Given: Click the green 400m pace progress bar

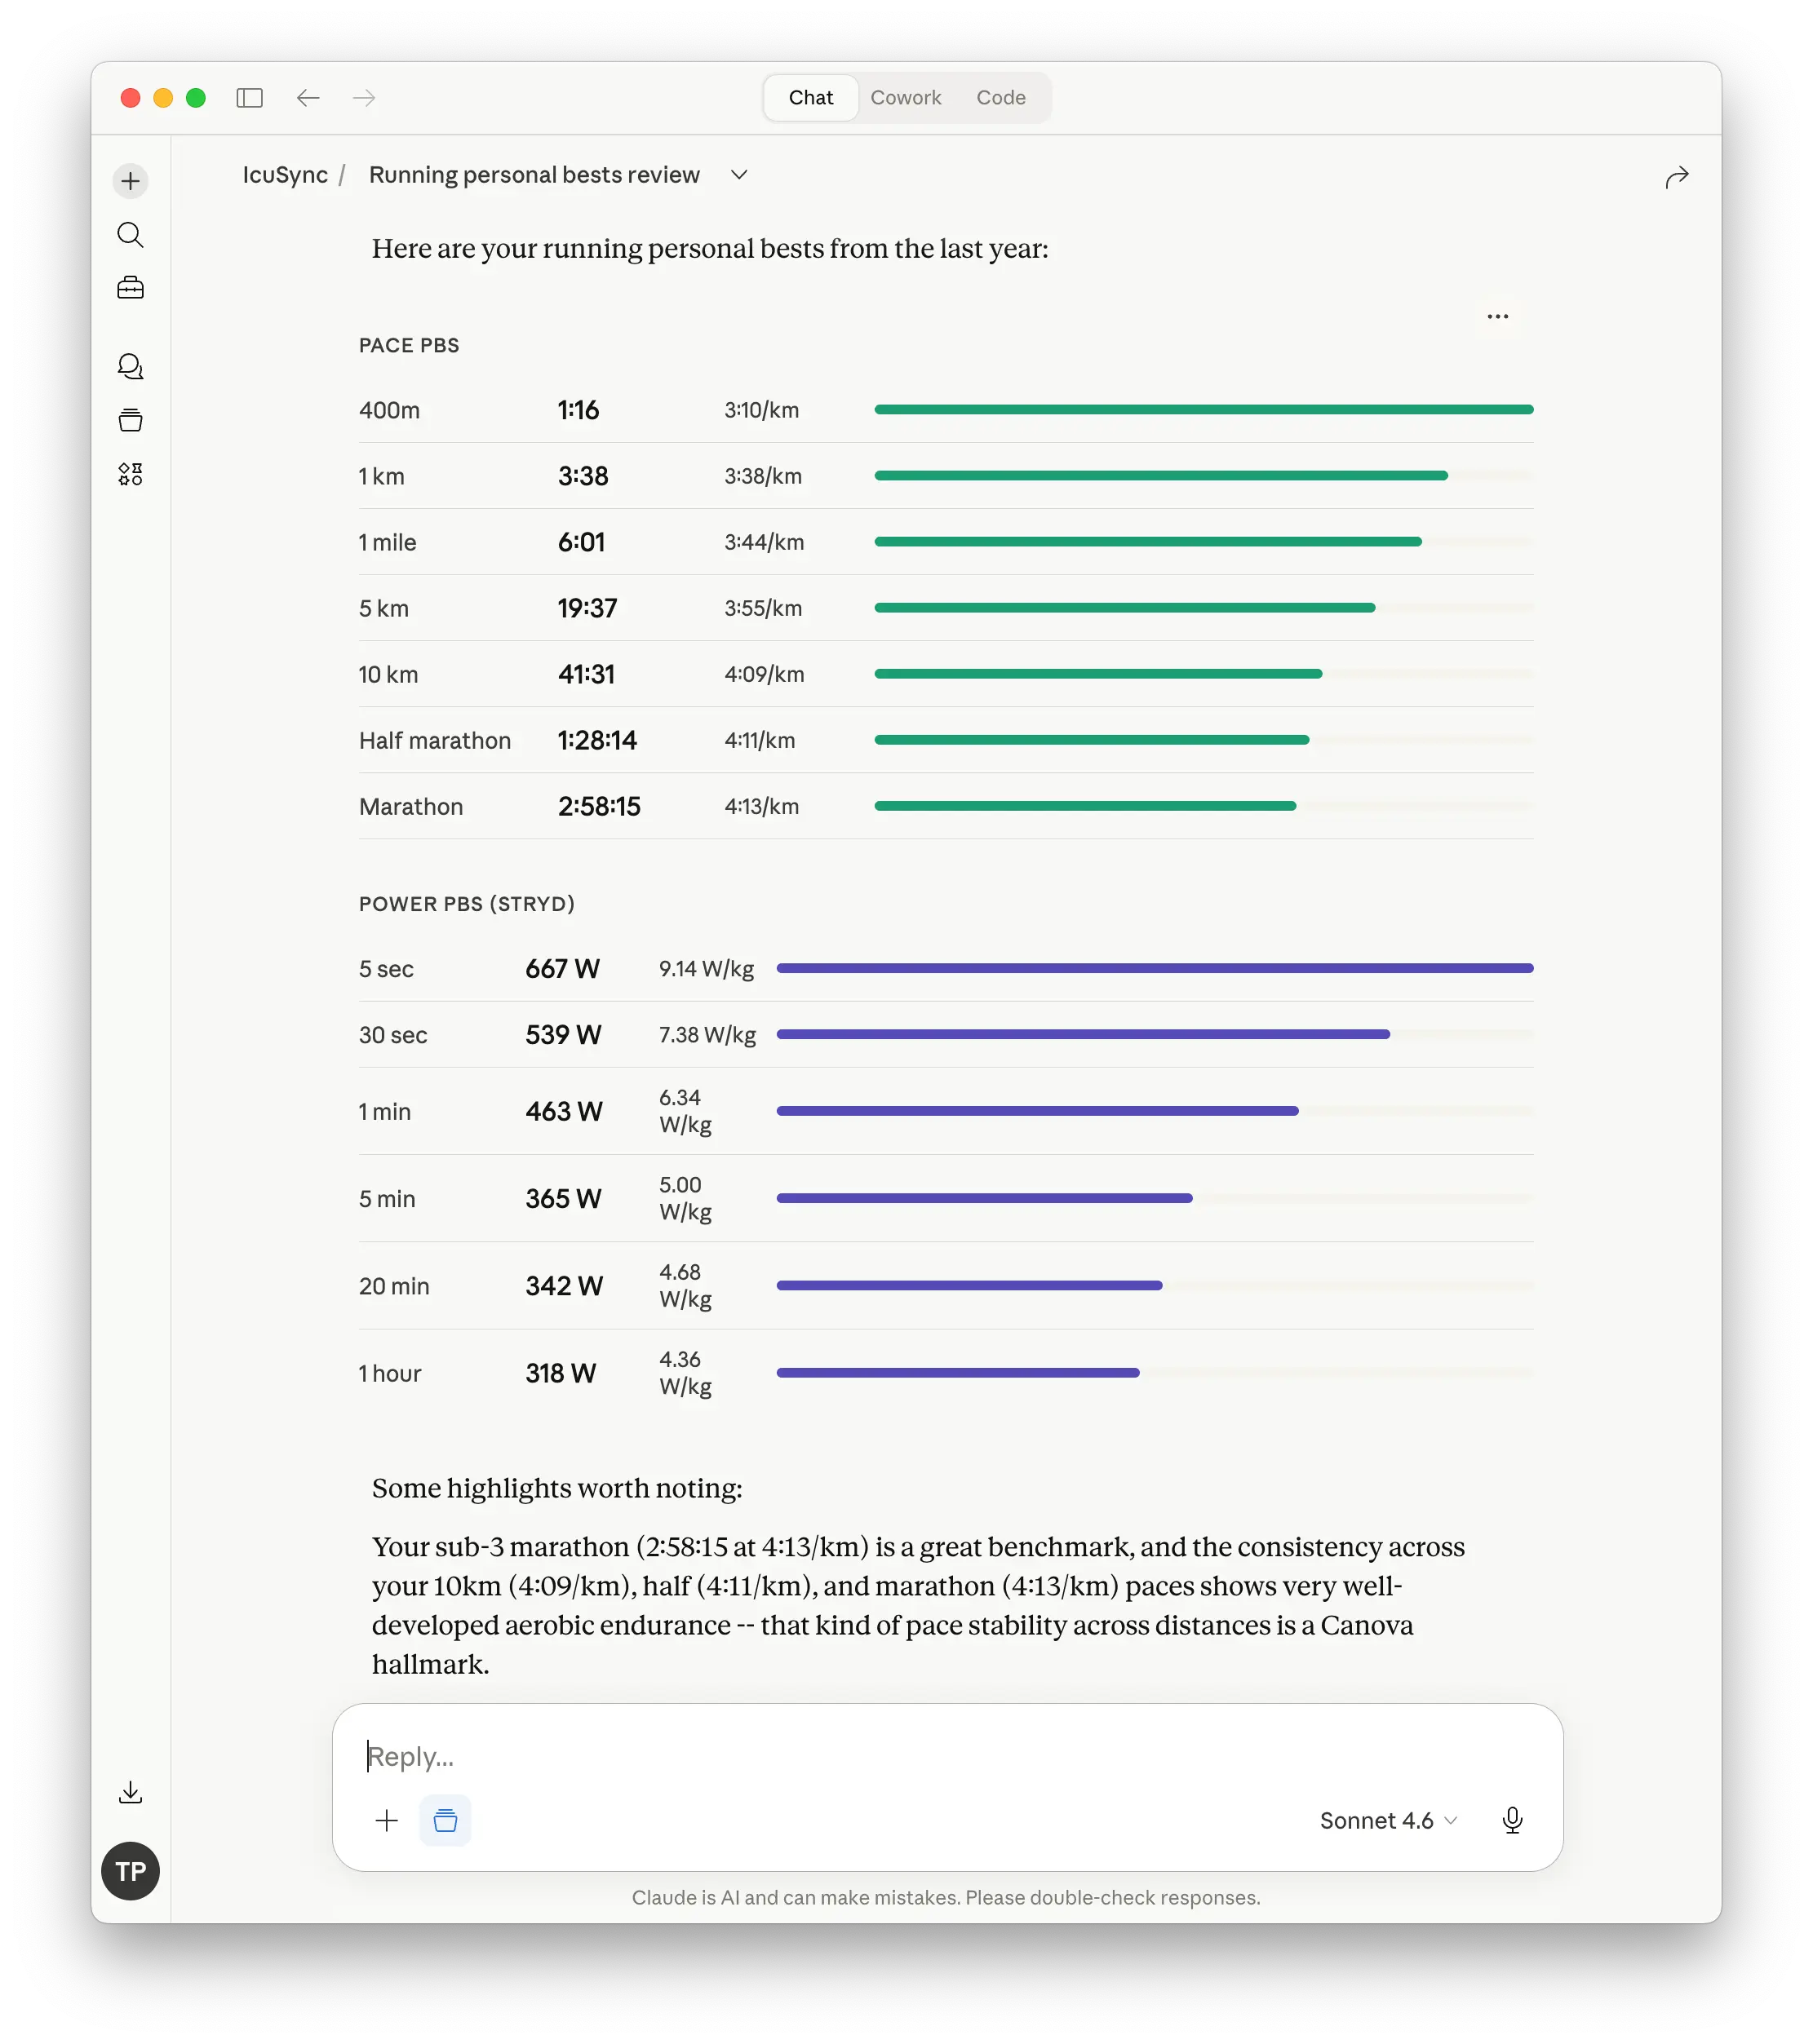Looking at the screenshot, I should (1203, 410).
